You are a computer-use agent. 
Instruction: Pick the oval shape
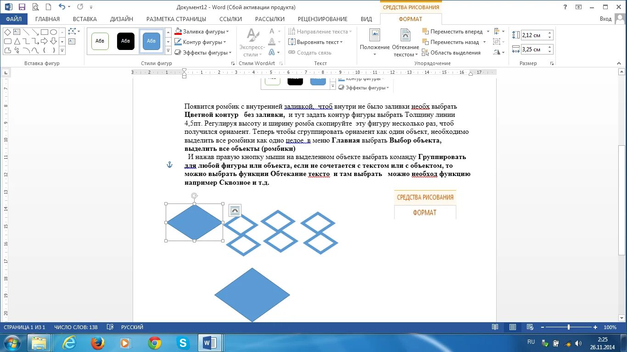tap(53, 32)
